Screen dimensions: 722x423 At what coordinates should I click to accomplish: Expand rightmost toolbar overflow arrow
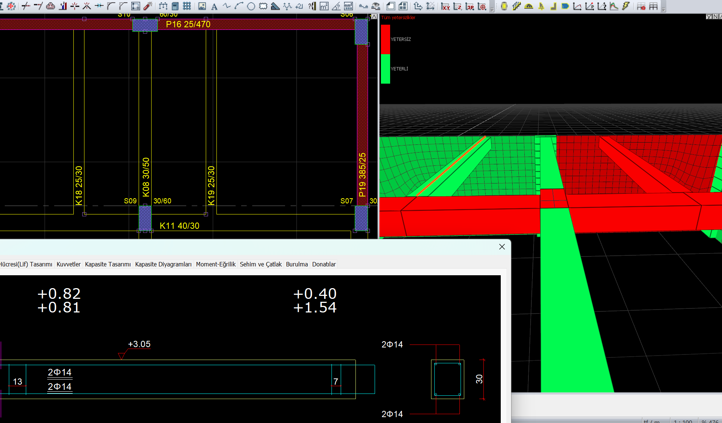663,9
